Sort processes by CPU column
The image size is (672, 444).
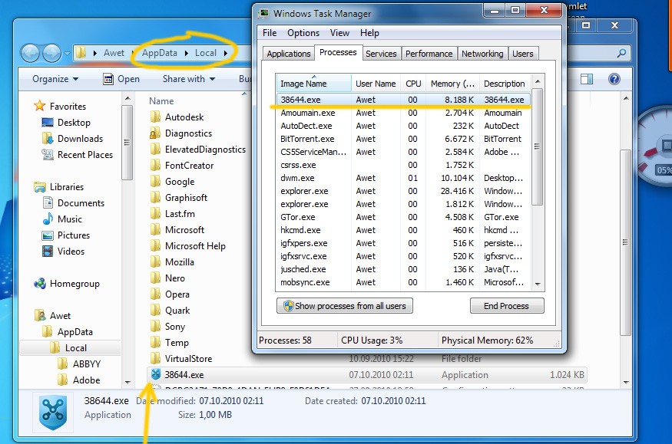pyautogui.click(x=413, y=84)
